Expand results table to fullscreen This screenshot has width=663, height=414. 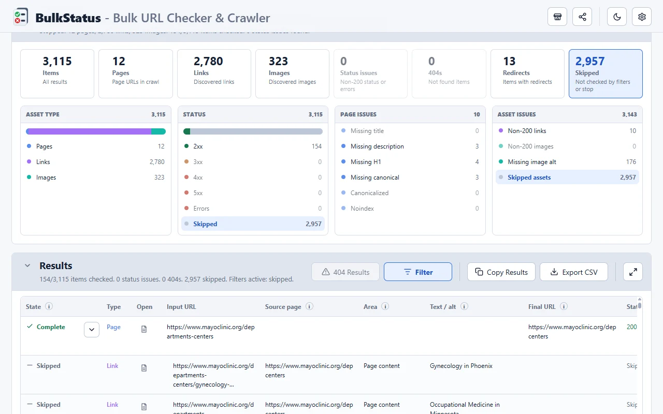[633, 272]
